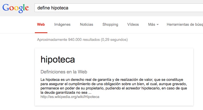Switch to the Imágenes tab
The width and height of the screenshot is (203, 110).
[62, 25]
